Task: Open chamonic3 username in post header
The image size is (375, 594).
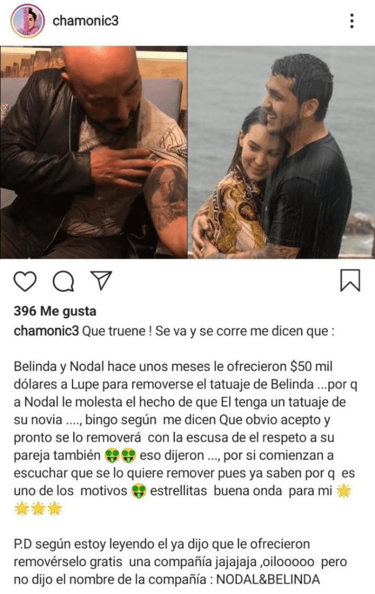Action: [x=85, y=21]
